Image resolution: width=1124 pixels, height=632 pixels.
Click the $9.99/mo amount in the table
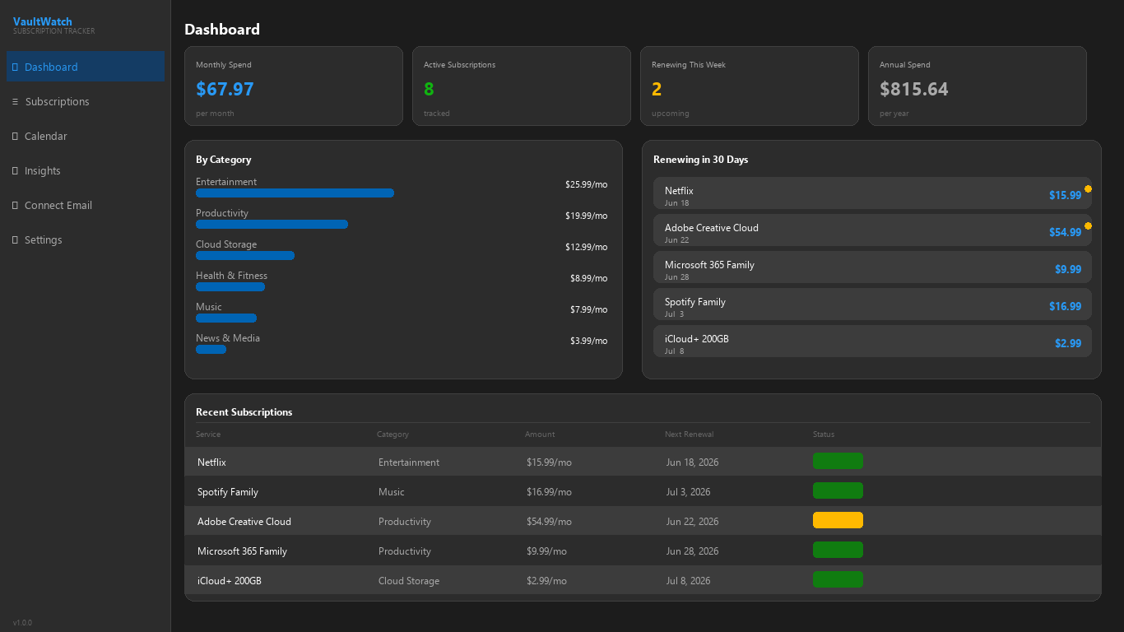click(546, 551)
